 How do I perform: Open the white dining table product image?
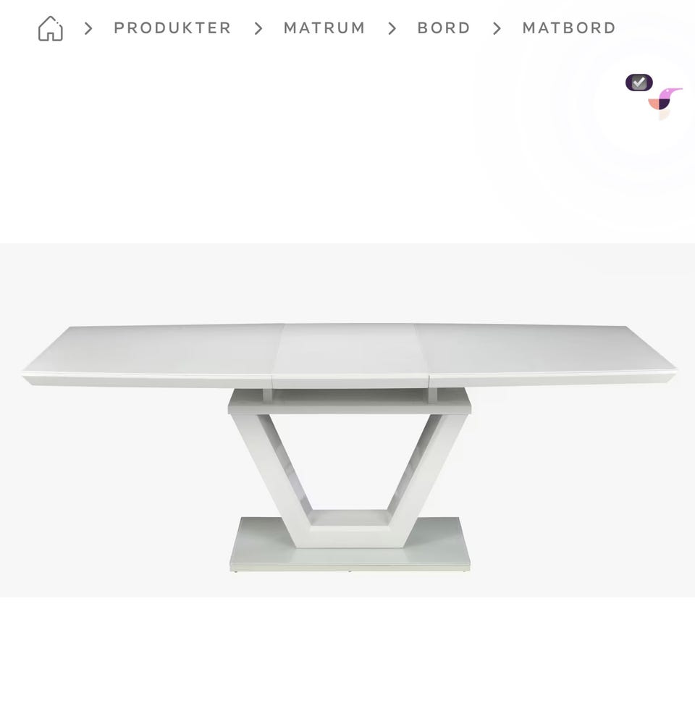click(347, 420)
